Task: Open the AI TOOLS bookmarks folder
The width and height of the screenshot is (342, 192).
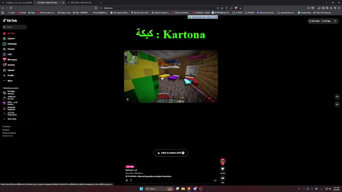Action: point(238,13)
